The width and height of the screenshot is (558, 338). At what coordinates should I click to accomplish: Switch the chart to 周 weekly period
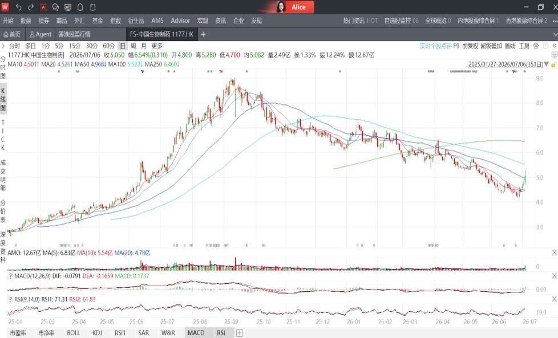tap(133, 46)
